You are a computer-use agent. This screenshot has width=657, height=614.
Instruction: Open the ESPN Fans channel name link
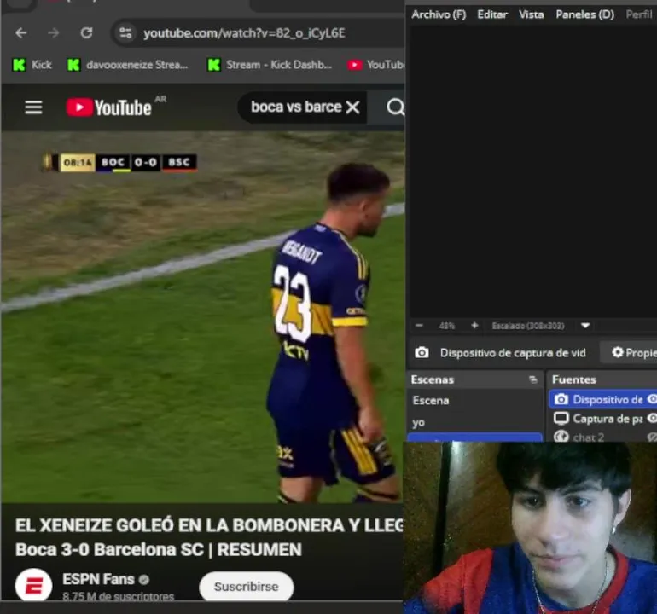pos(98,579)
